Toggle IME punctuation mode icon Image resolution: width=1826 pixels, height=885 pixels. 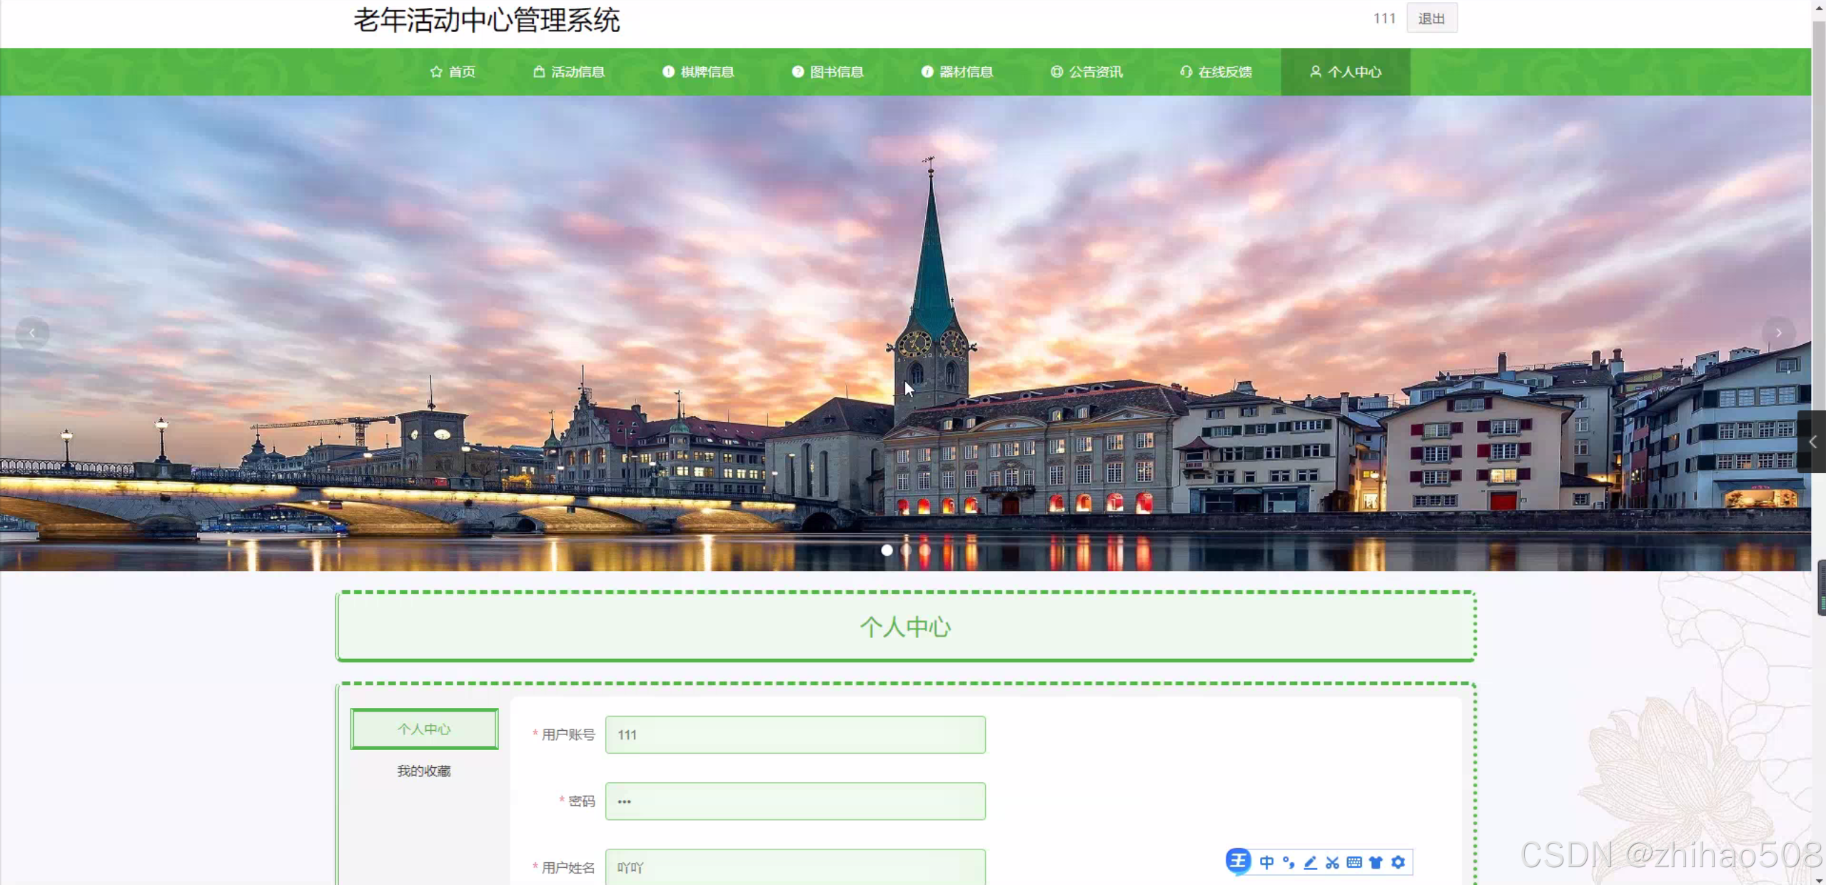(x=1288, y=862)
